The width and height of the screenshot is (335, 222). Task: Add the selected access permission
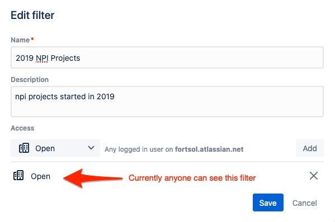coord(310,148)
